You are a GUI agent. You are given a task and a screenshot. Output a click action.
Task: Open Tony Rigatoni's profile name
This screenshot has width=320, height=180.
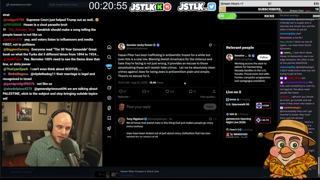coord(135,119)
